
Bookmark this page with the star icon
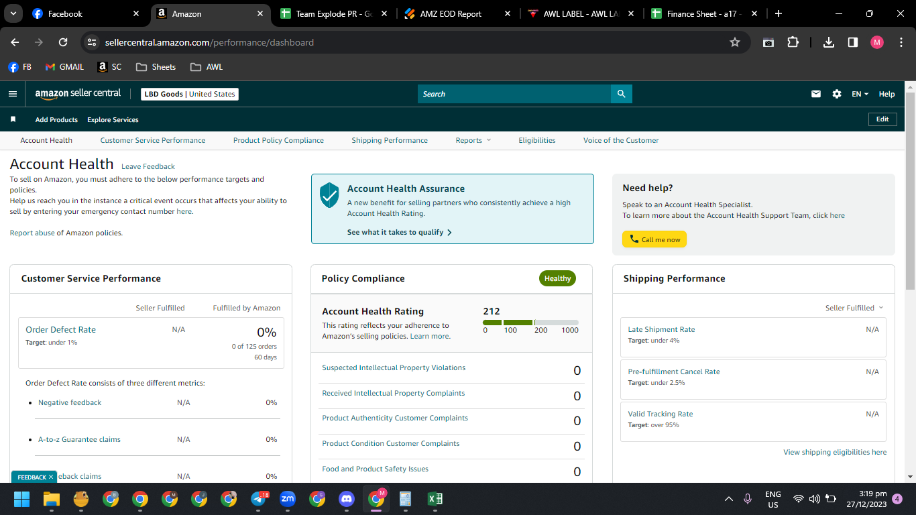pos(735,42)
